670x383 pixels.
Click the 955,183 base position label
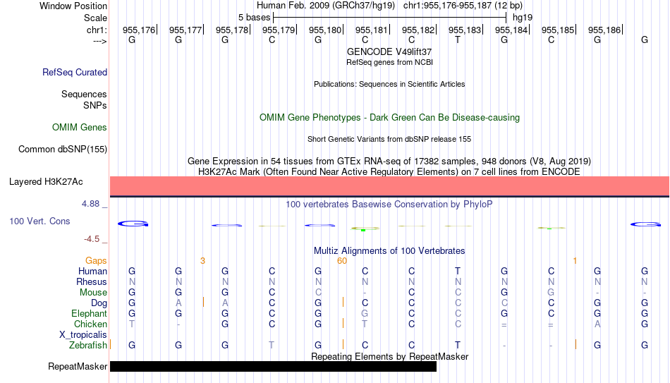pyautogui.click(x=465, y=30)
